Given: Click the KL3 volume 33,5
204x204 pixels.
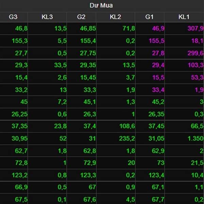Looking at the screenshot, I should 61,65.
